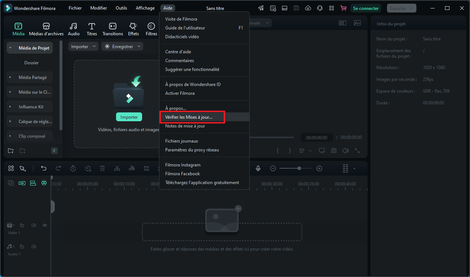This screenshot has height=277, width=470.
Task: Open the headset support icon
Action: (320, 8)
